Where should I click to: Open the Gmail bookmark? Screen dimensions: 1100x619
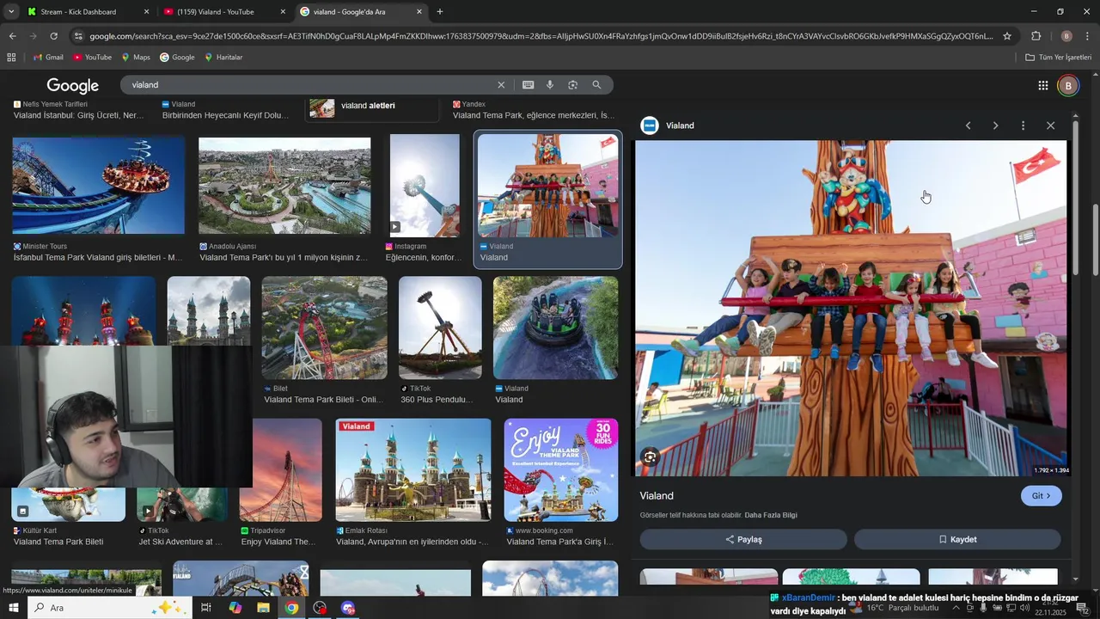pyautogui.click(x=48, y=58)
